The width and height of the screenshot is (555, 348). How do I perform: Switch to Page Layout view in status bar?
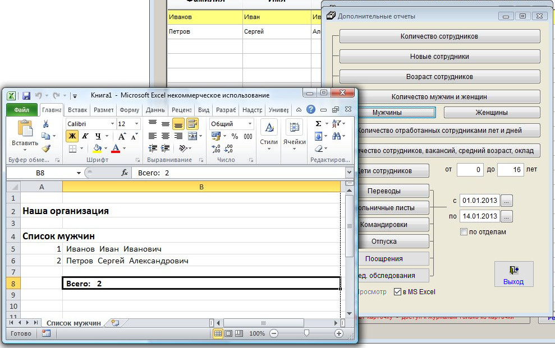point(228,333)
